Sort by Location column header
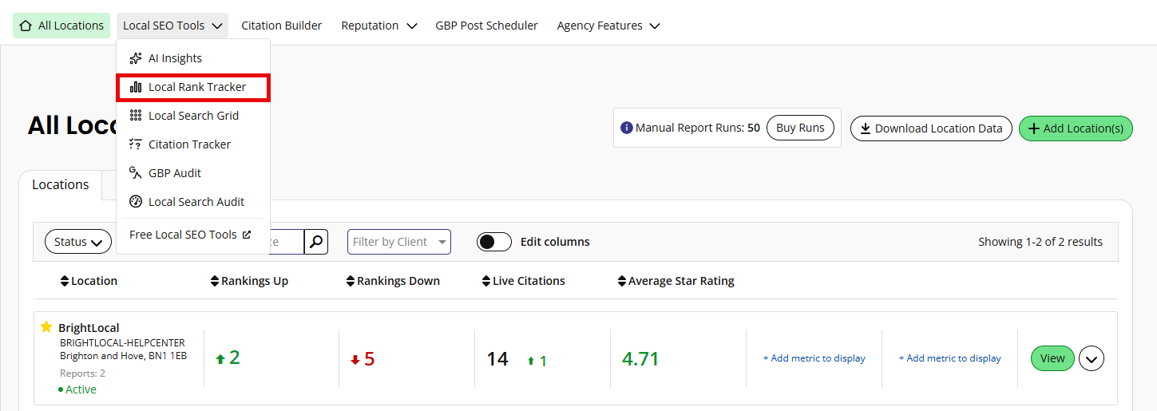 point(89,281)
